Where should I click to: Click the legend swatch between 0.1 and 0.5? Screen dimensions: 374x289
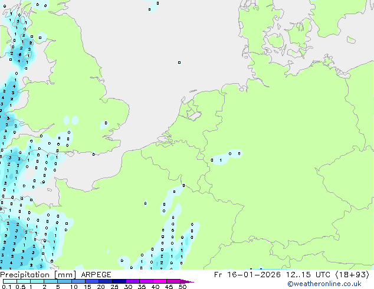(x=10, y=281)
